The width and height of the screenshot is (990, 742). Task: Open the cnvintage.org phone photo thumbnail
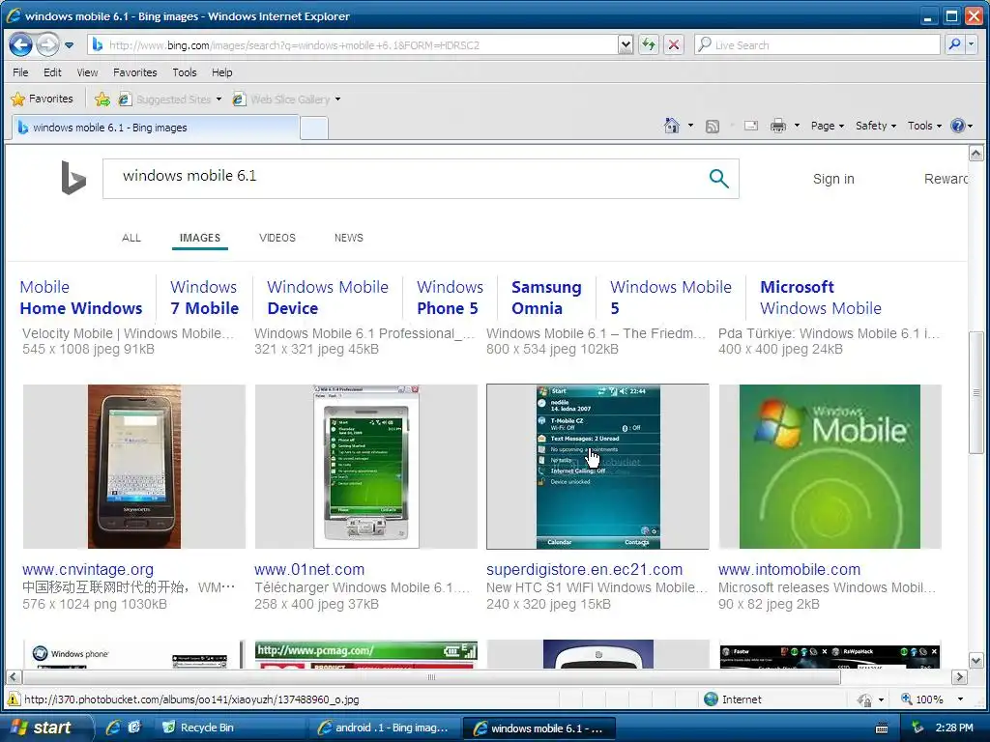coord(133,467)
